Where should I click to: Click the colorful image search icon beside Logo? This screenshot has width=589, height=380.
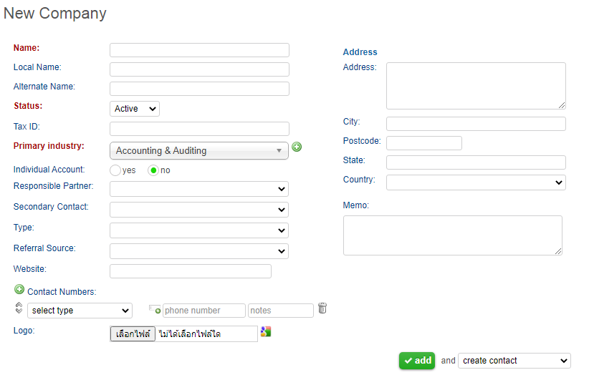coord(266,331)
